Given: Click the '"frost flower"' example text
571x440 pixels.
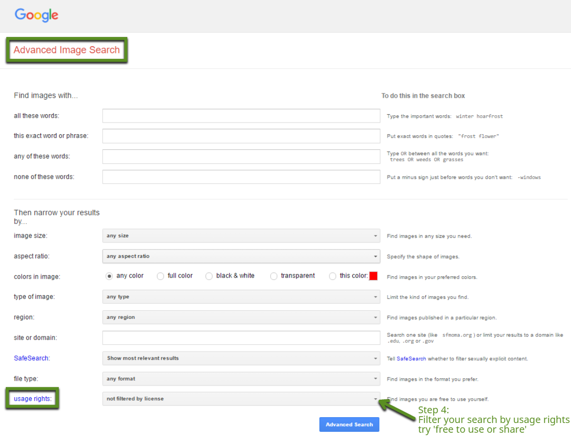Looking at the screenshot, I should [x=479, y=136].
